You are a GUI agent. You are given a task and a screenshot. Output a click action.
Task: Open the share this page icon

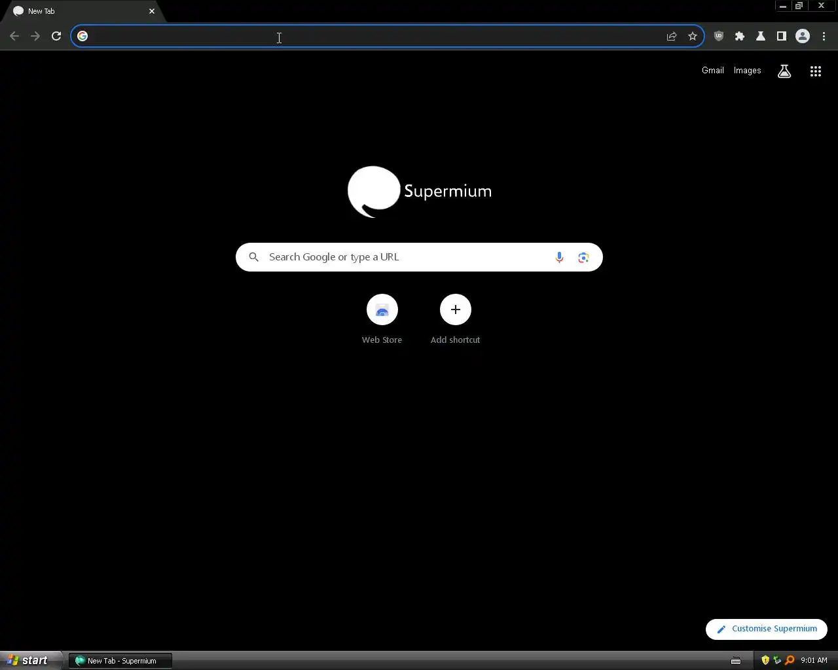pos(672,37)
